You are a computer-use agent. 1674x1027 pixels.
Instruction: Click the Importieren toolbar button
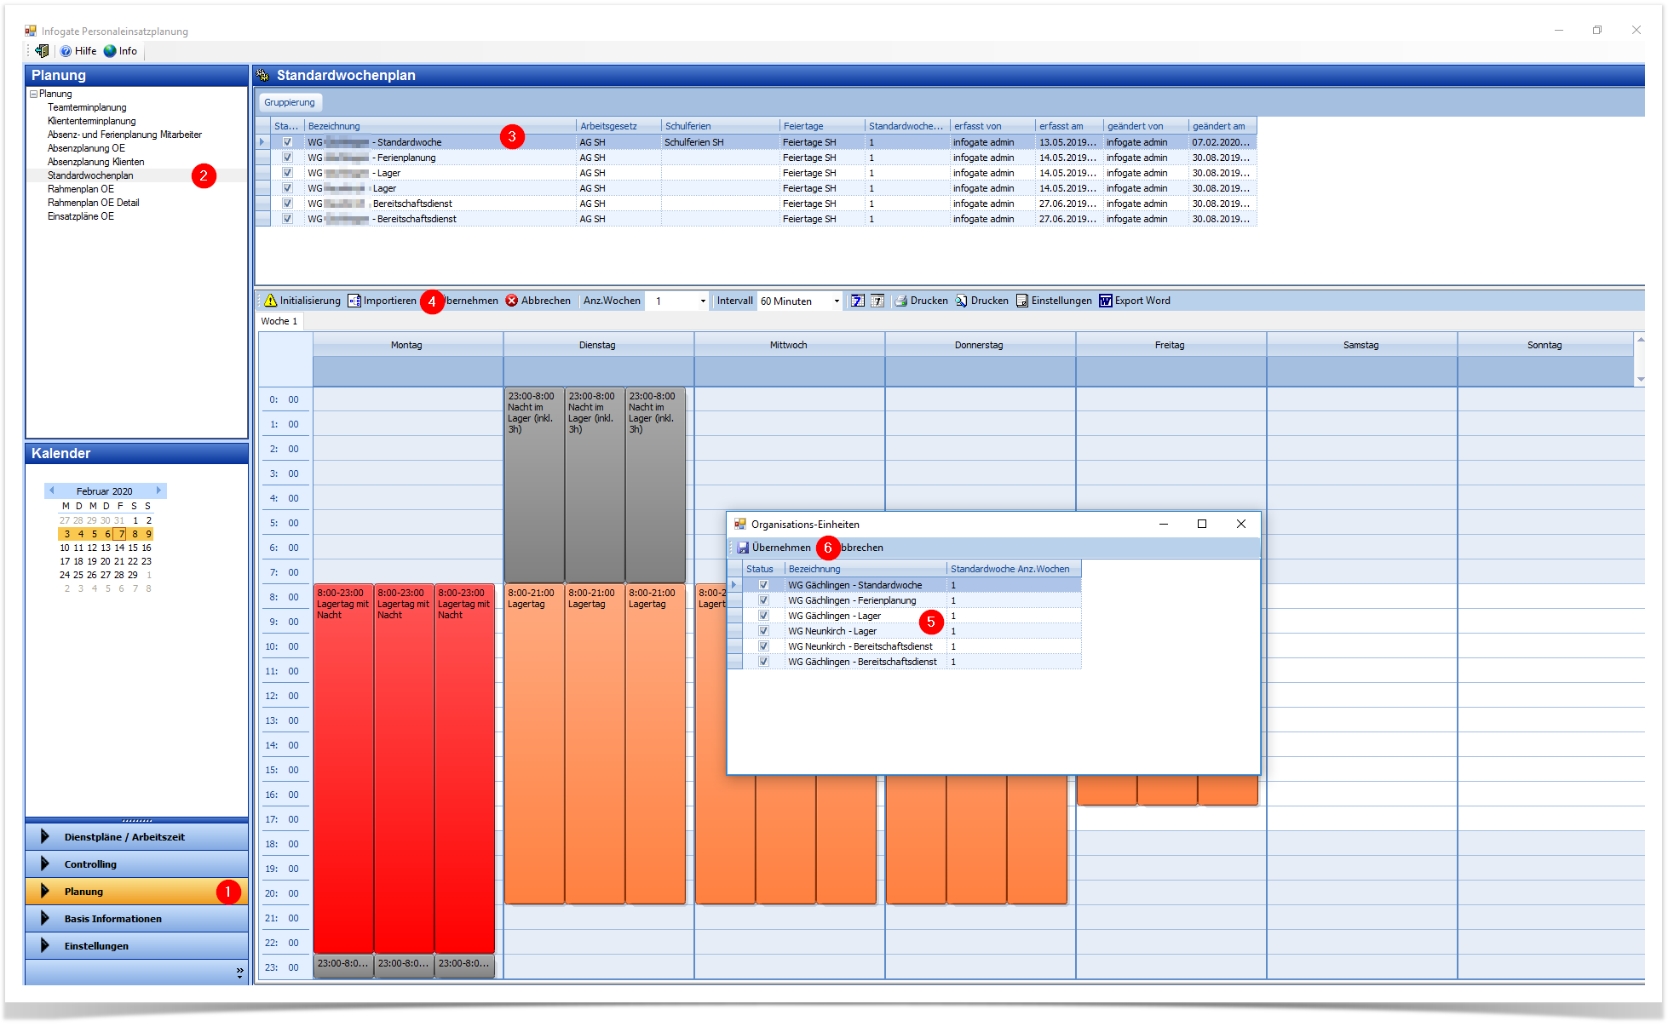[382, 301]
